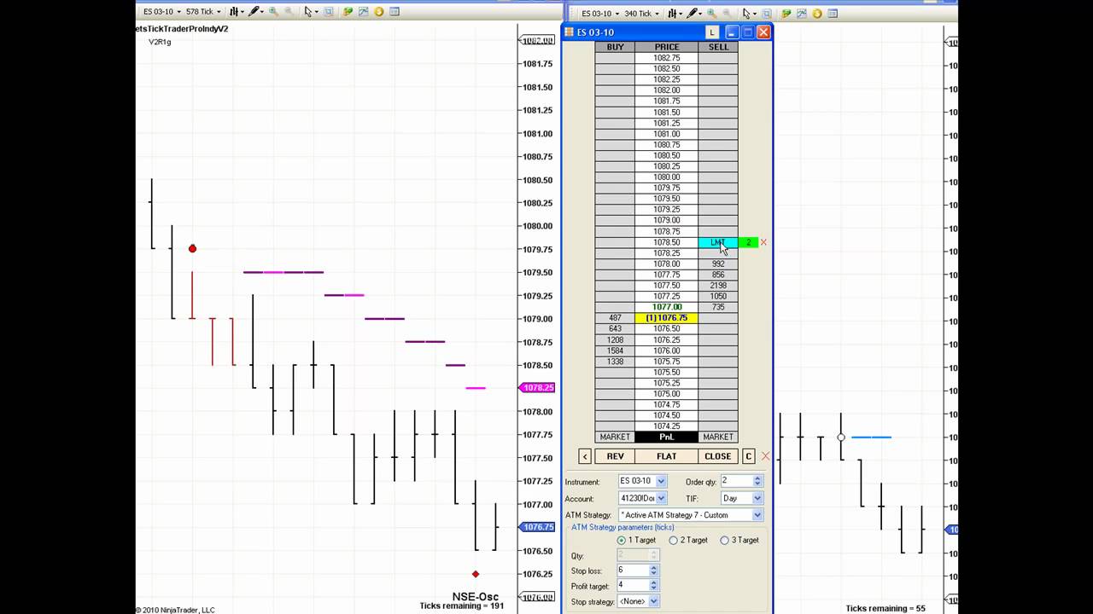Open the ATM Strategy dropdown
The width and height of the screenshot is (1093, 614).
click(x=757, y=515)
